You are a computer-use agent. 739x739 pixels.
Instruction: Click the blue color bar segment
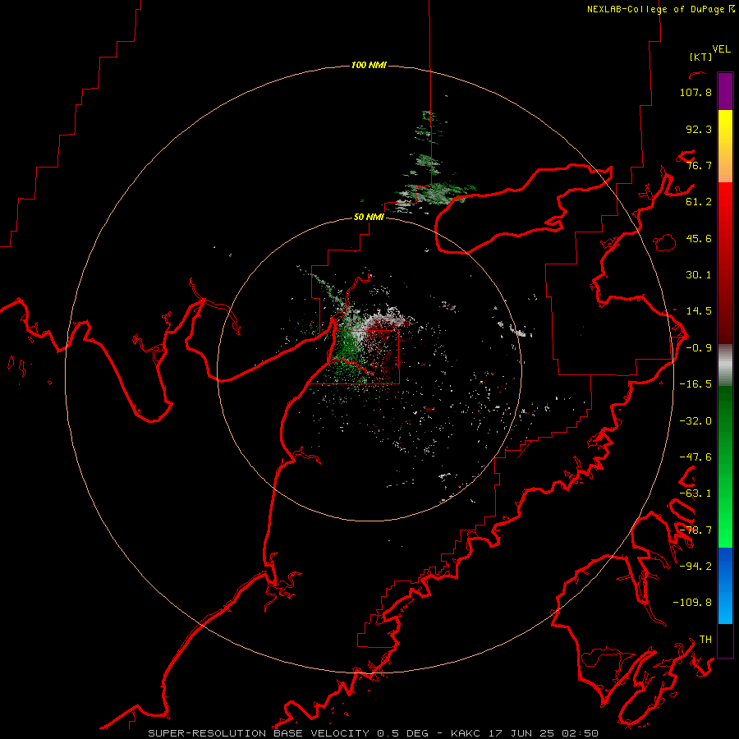(725, 585)
